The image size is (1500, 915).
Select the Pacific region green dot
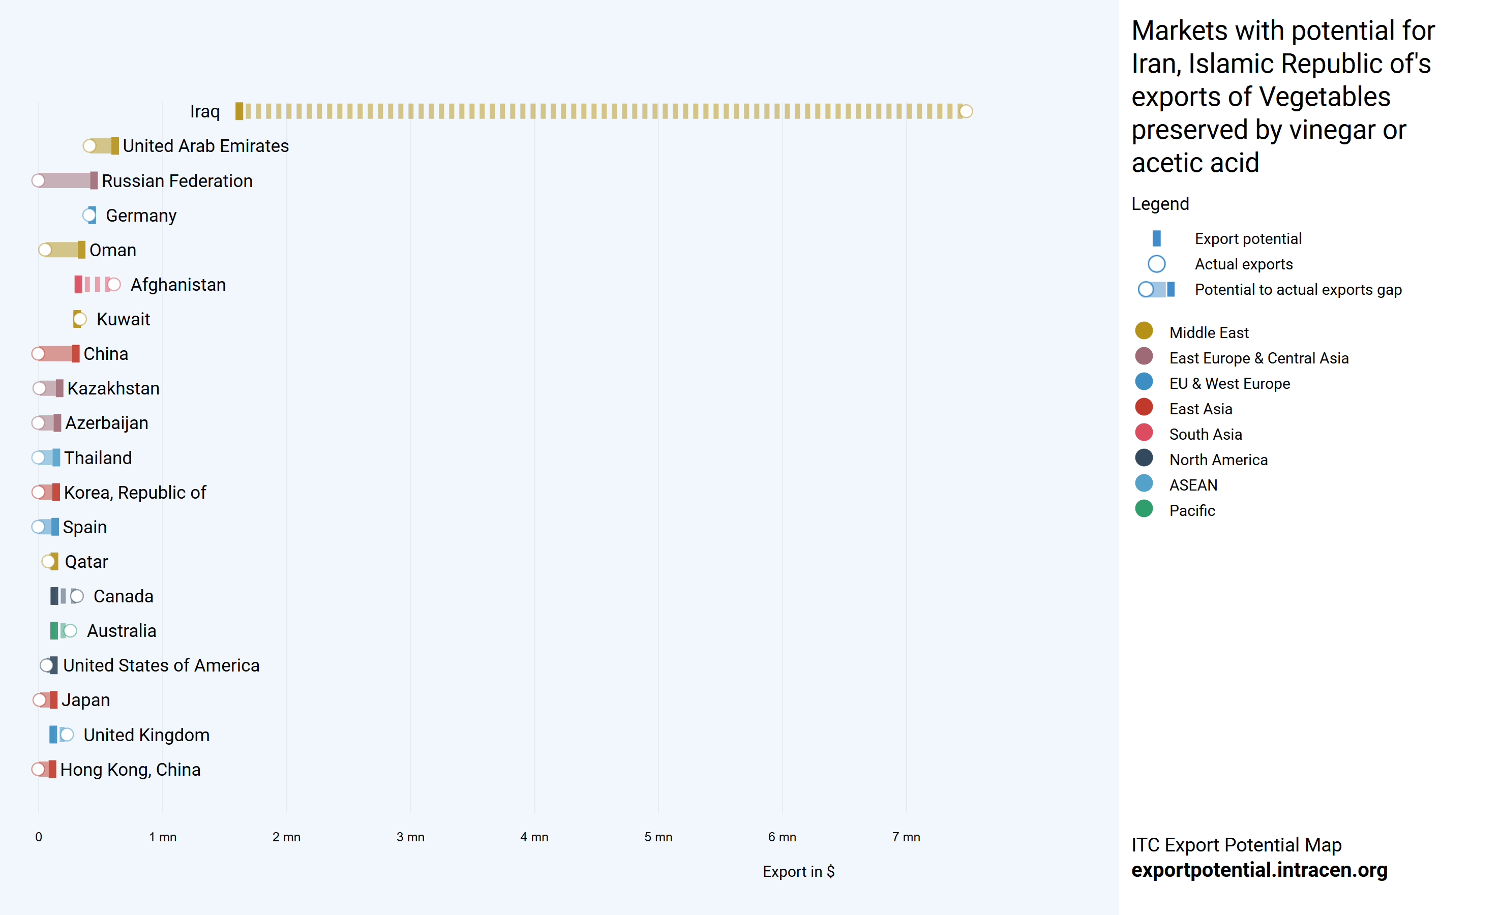pos(1144,508)
